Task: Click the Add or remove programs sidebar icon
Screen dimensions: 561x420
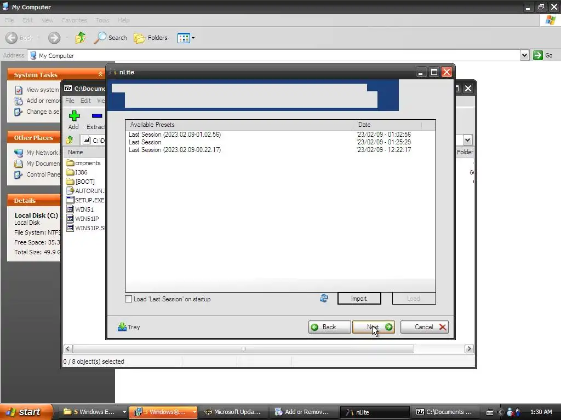Action: coord(19,101)
